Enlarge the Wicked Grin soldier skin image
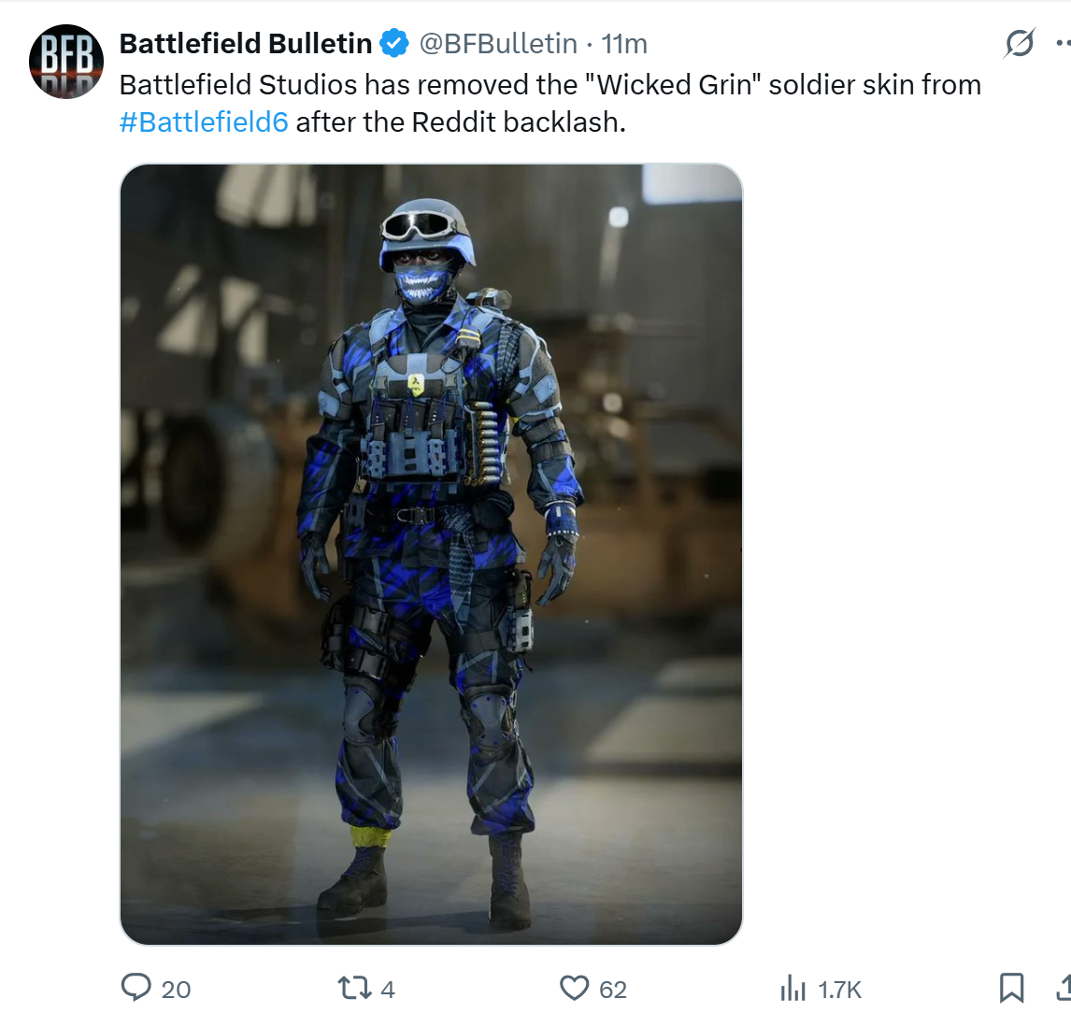 (431, 554)
